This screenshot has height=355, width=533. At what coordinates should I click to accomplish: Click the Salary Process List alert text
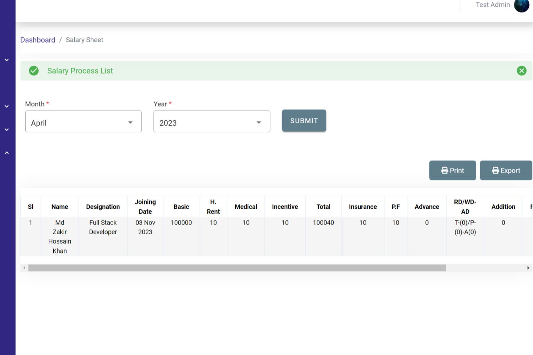click(x=80, y=71)
